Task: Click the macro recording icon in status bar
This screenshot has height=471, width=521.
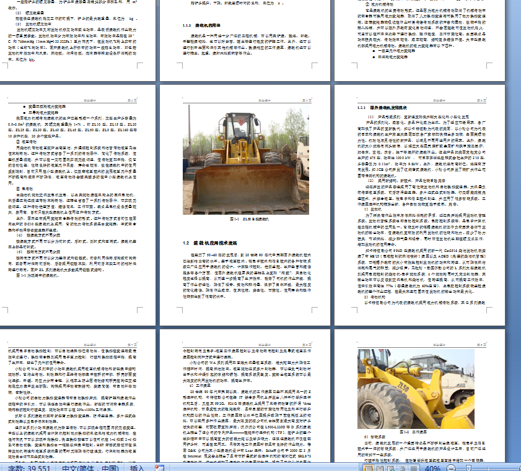Action: click(x=159, y=468)
